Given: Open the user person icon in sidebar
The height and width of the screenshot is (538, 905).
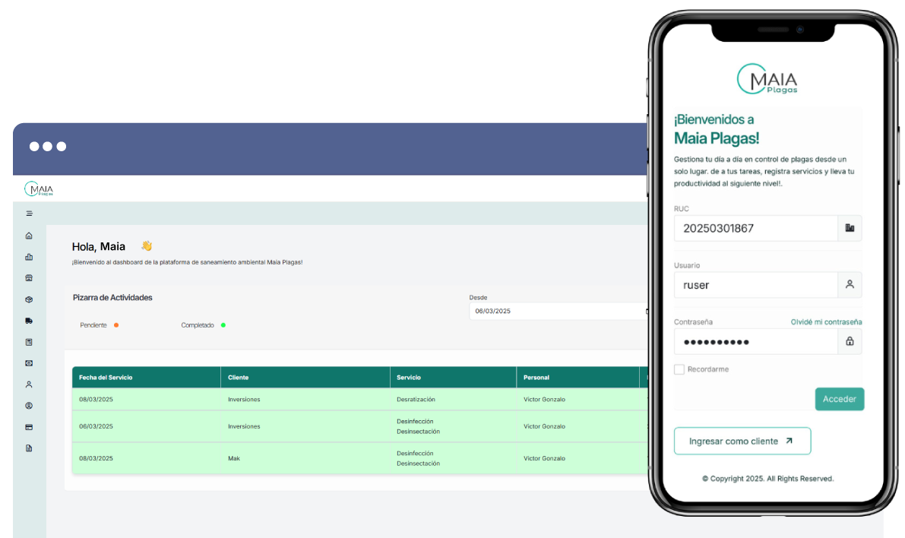Looking at the screenshot, I should [29, 385].
